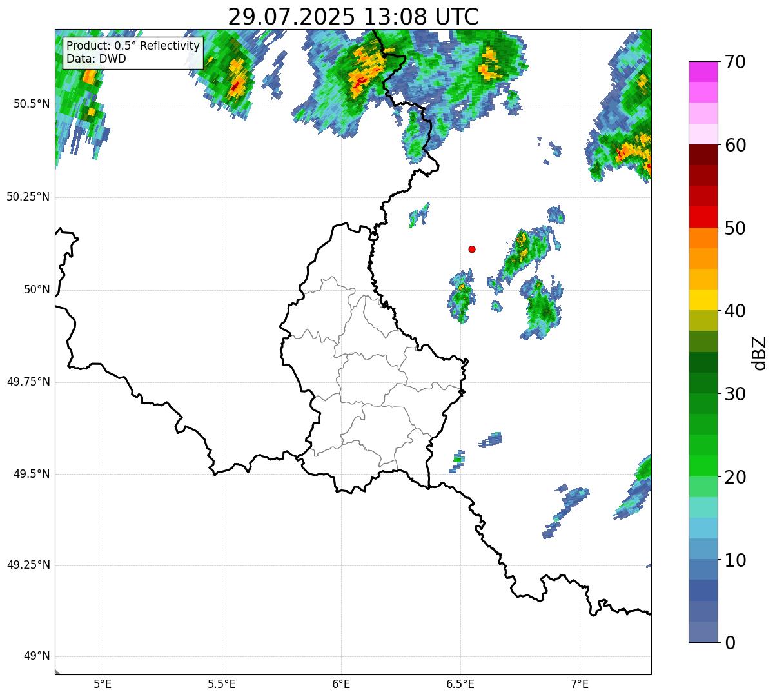
Task: Click the latitude label 50.25°N
Action: (x=28, y=197)
